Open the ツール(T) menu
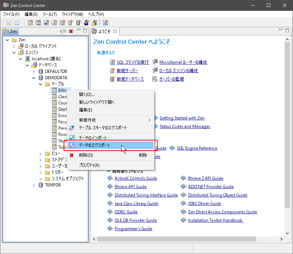 pyautogui.click(x=50, y=14)
